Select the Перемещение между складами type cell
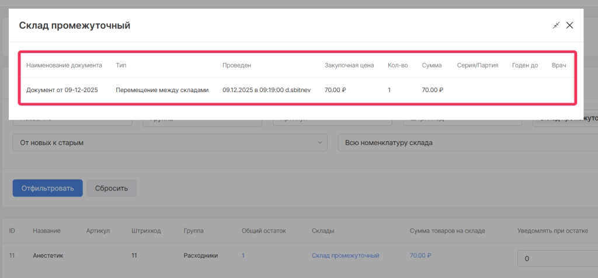Viewport: 598px width, 278px height. point(162,90)
